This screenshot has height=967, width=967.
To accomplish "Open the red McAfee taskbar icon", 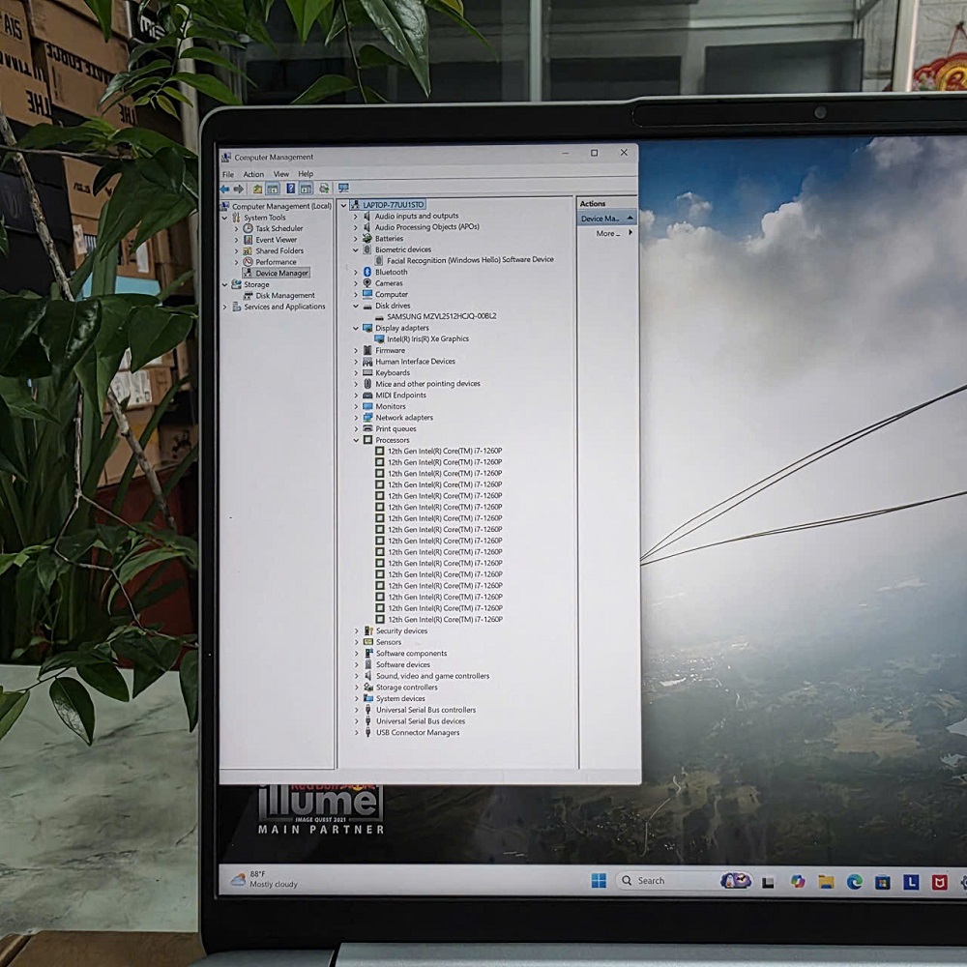I will tap(939, 883).
